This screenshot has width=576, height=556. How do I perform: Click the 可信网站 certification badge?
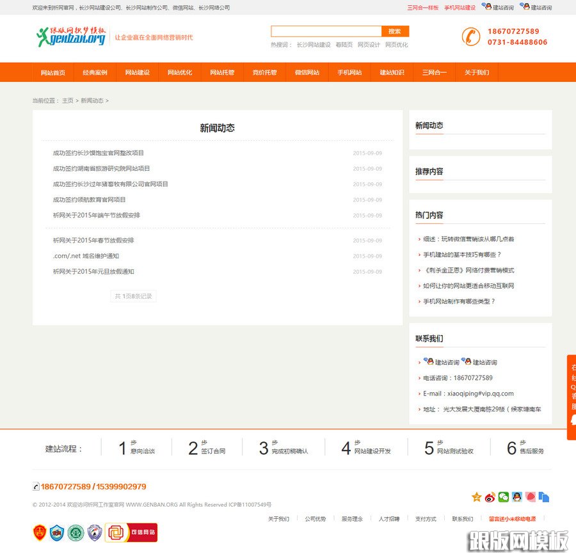point(131,532)
